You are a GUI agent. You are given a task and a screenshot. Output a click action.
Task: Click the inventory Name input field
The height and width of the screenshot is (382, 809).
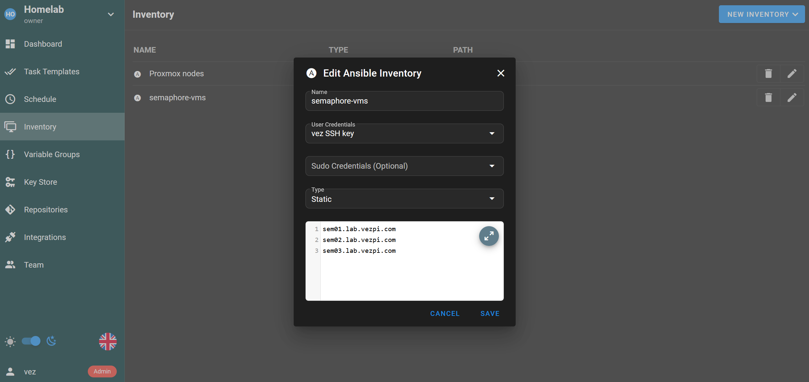click(x=404, y=101)
